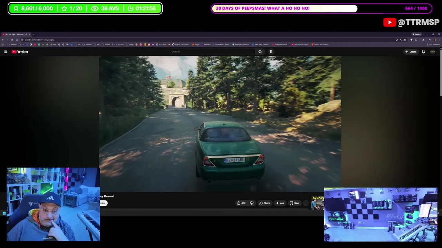This screenshot has height=248, width=442.
Task: Open the TV bookmarks folder
Action: point(21,44)
